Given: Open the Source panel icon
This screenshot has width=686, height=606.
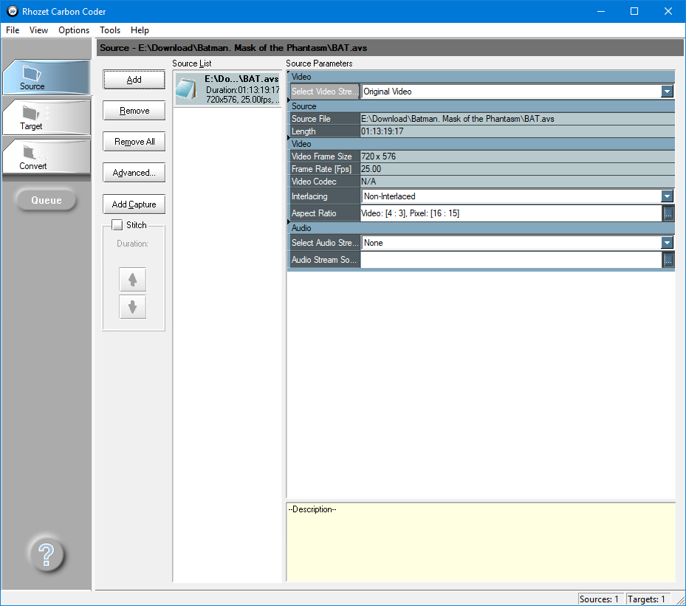Looking at the screenshot, I should coord(47,78).
